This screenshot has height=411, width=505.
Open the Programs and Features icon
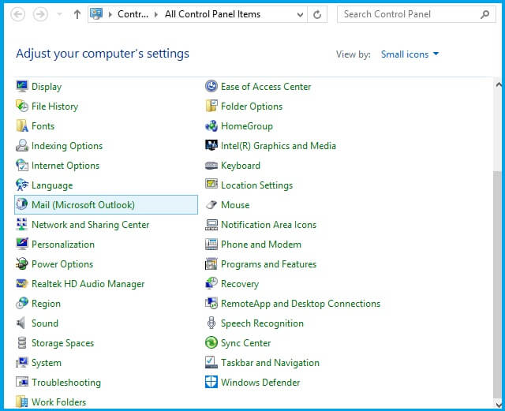tap(211, 263)
